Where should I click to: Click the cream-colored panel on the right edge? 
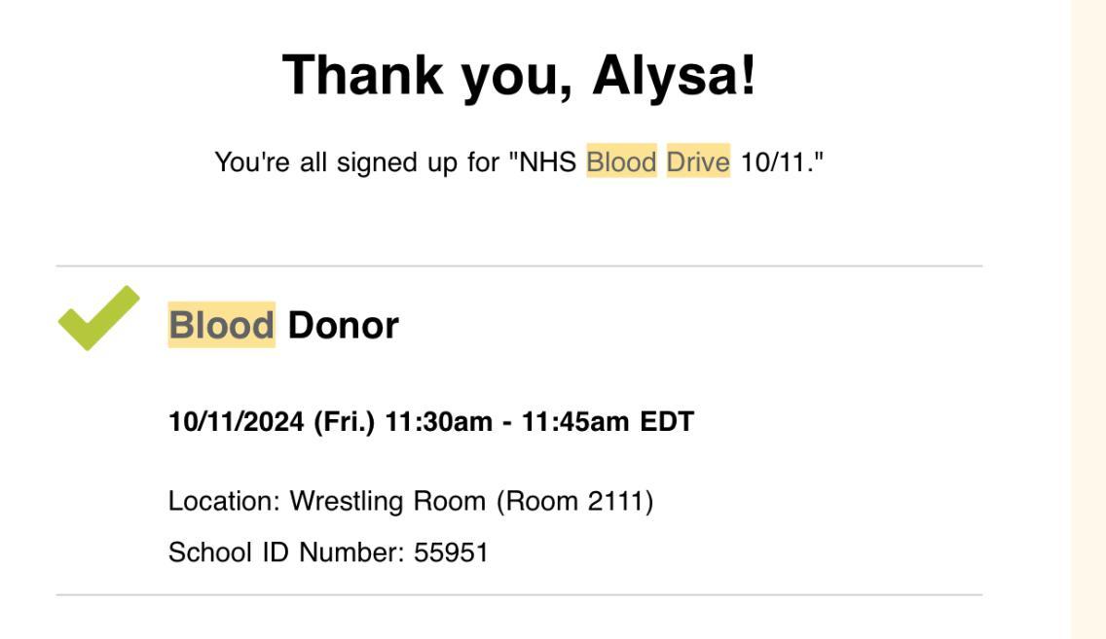tap(1088, 319)
